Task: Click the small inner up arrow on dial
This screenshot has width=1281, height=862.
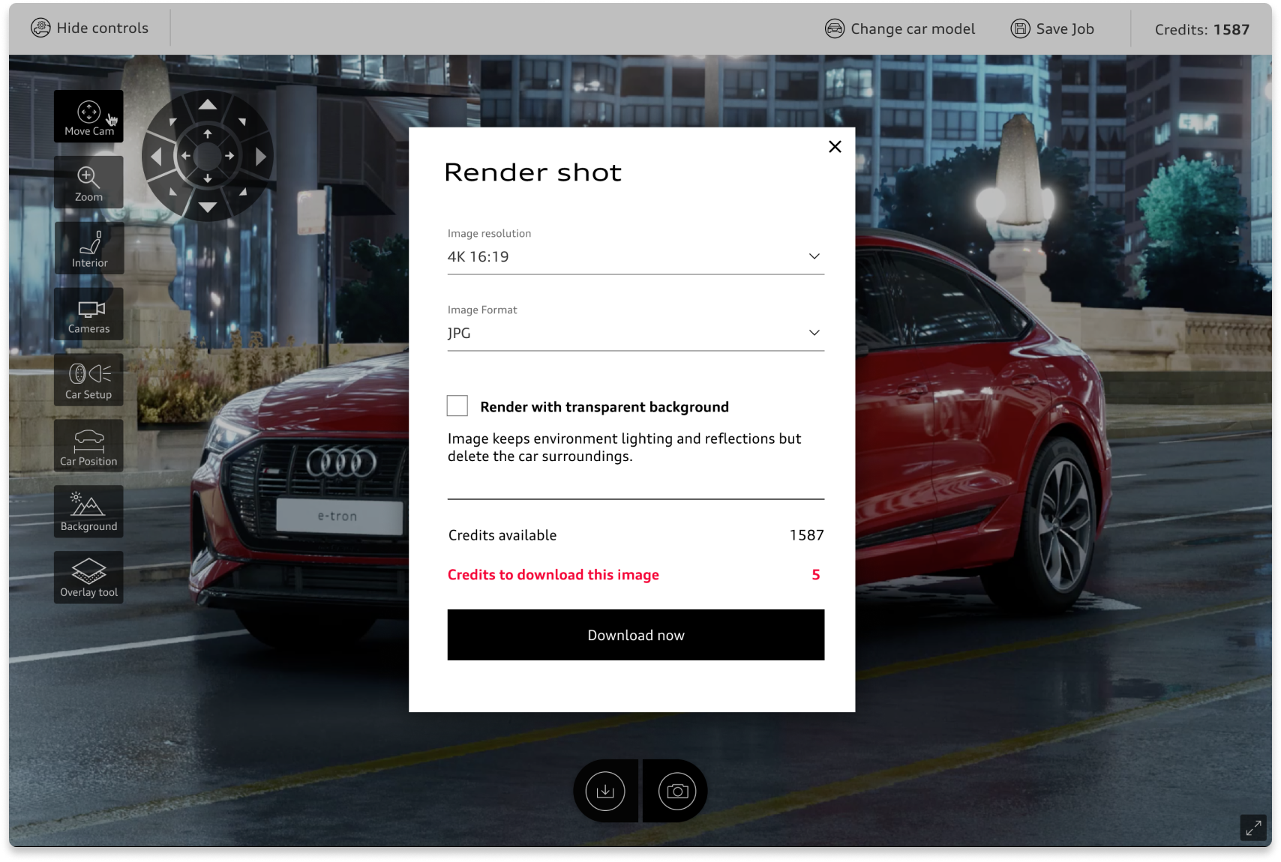Action: tap(208, 133)
